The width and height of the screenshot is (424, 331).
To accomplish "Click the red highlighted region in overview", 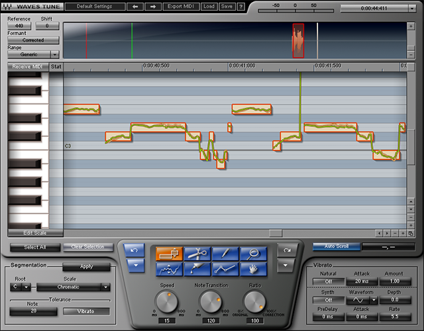I will (298, 40).
